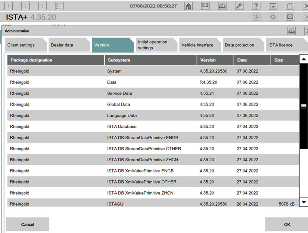Select the Service Data cell
This screenshot has width=308, height=233.
[120, 94]
